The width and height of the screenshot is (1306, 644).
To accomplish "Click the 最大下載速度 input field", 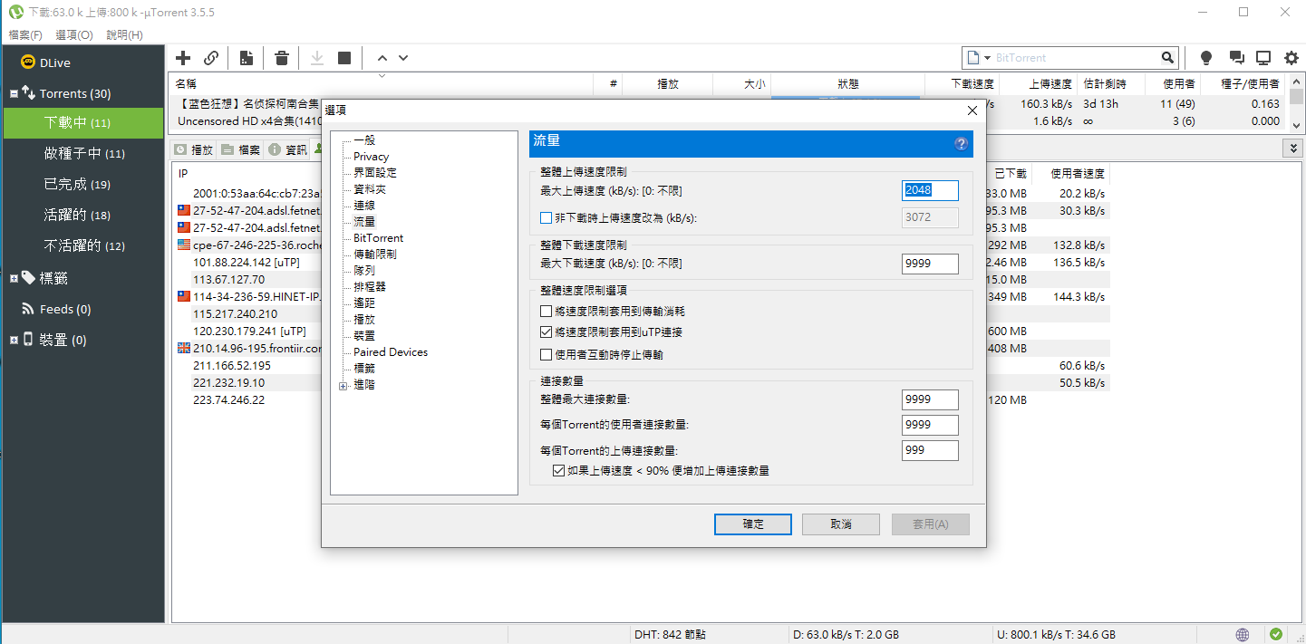I will click(930, 264).
